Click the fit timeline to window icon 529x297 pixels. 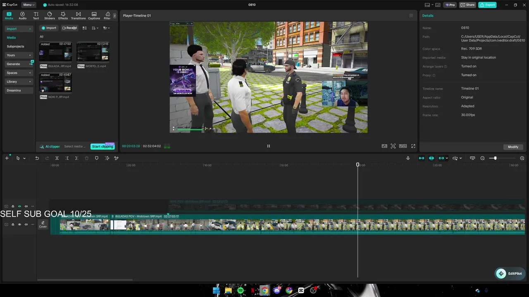coord(472,158)
